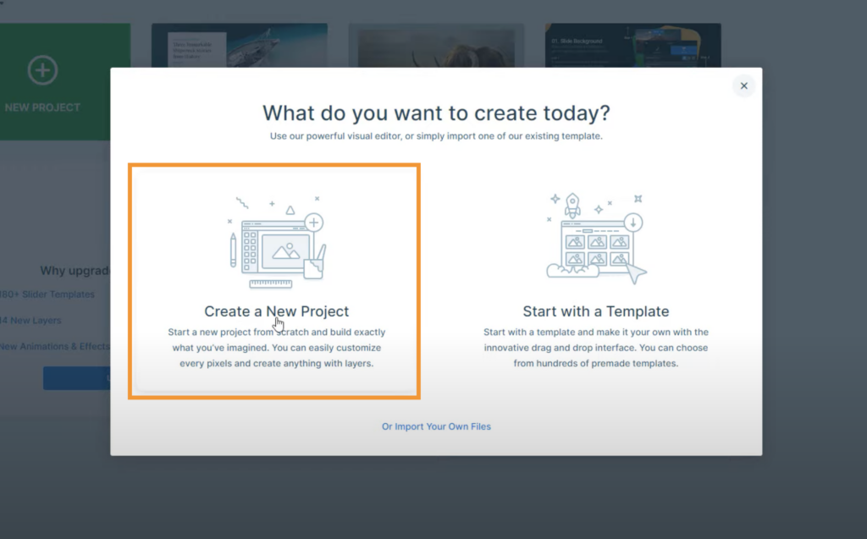The height and width of the screenshot is (539, 867).
Task: Click the NEW PROJECT label in background
Action: point(42,107)
